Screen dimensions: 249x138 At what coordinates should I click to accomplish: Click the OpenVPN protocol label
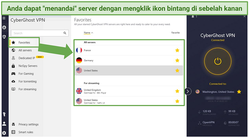coord(209,122)
